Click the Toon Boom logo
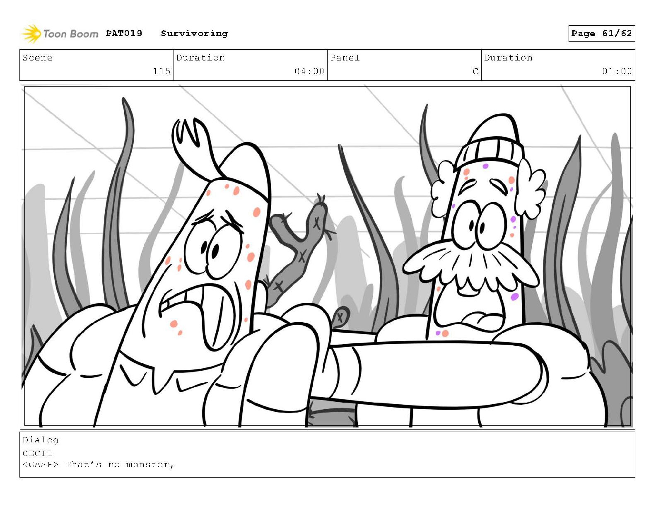The width and height of the screenshot is (656, 507). tap(60, 34)
